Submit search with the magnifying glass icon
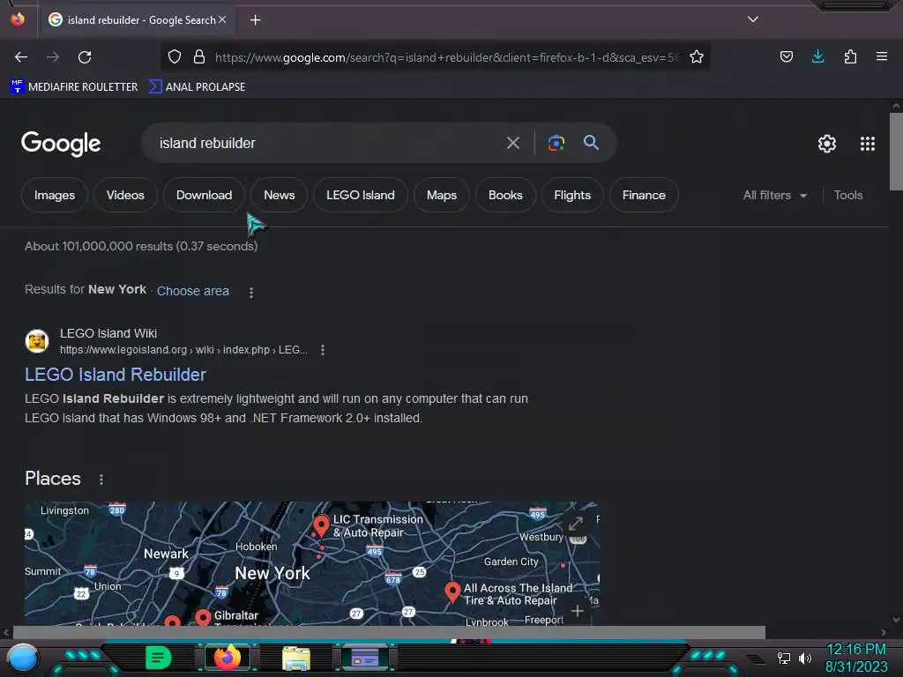This screenshot has height=677, width=903. (x=591, y=142)
